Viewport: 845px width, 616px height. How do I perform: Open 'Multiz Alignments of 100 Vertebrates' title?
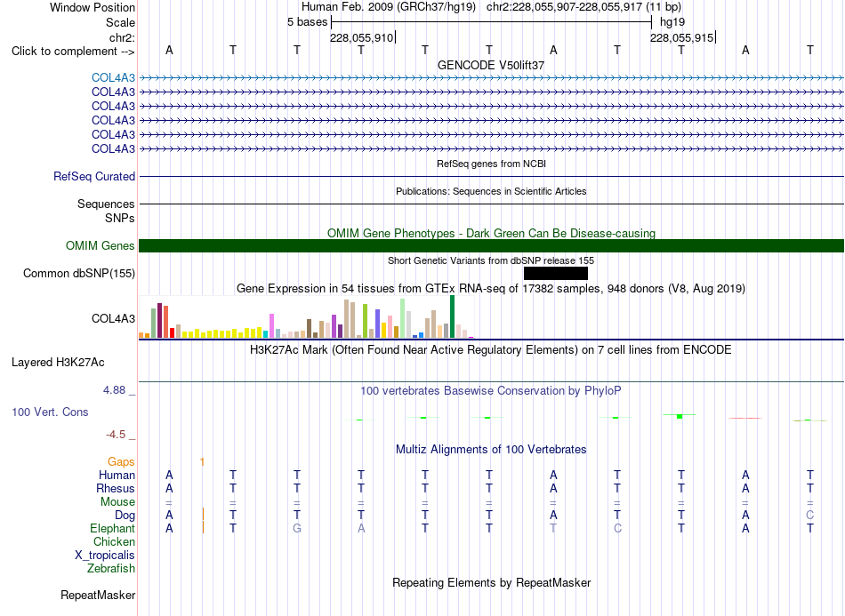click(x=491, y=449)
